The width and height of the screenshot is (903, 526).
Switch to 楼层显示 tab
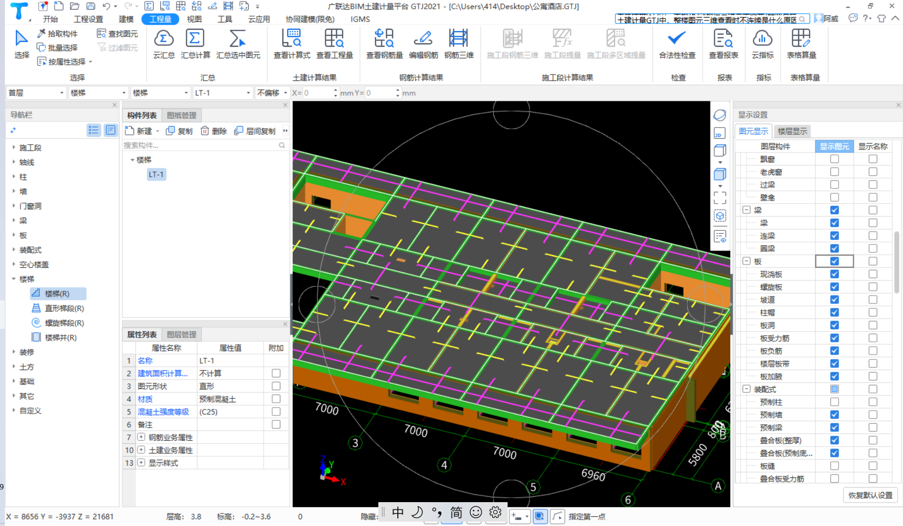tap(792, 131)
